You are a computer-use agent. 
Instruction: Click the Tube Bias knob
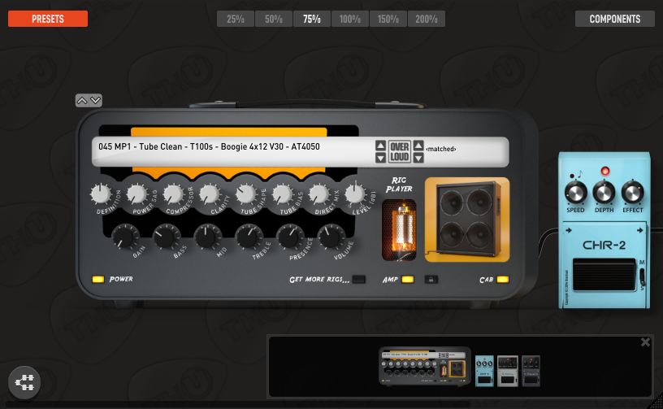282,194
